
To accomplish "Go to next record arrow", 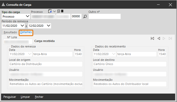I will (164, 39).
